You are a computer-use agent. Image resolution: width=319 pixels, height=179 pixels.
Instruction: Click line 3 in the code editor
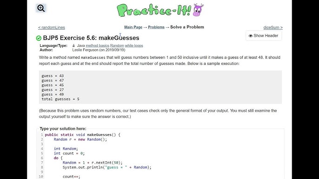pos(161,144)
